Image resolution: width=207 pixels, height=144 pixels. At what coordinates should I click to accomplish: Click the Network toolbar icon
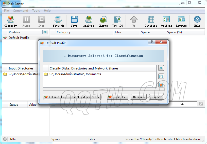58,21
